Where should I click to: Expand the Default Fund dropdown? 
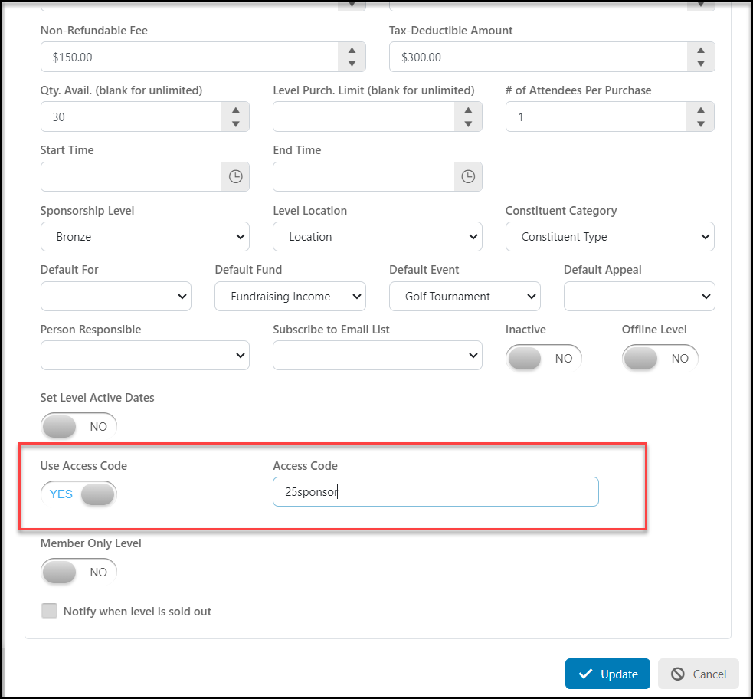pos(290,296)
